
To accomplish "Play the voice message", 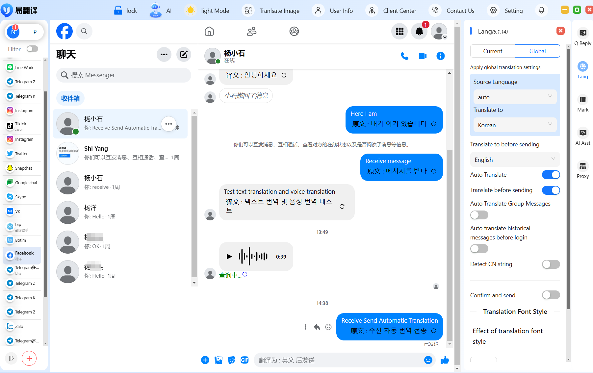I will click(229, 257).
